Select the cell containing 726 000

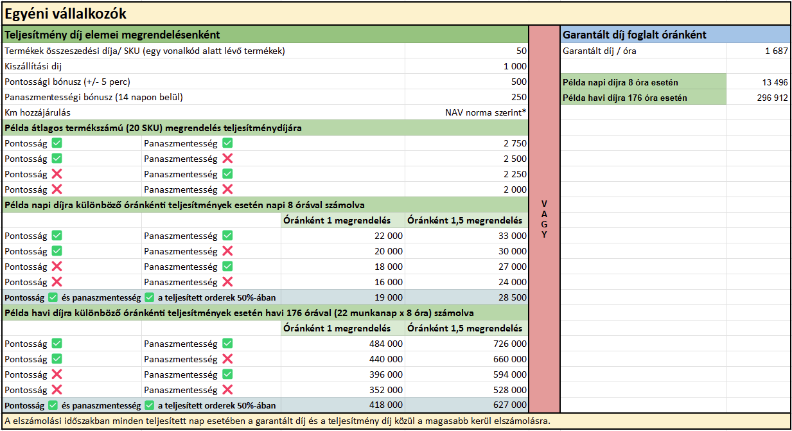coord(467,344)
